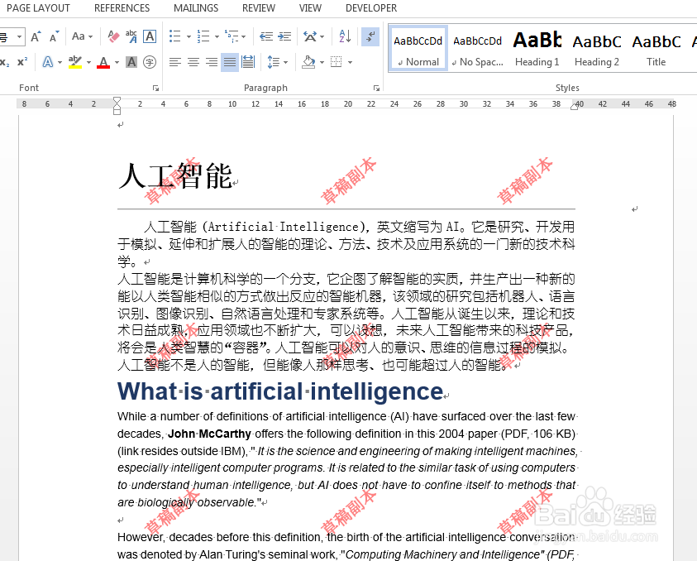Click the Grow Font icon

point(36,36)
